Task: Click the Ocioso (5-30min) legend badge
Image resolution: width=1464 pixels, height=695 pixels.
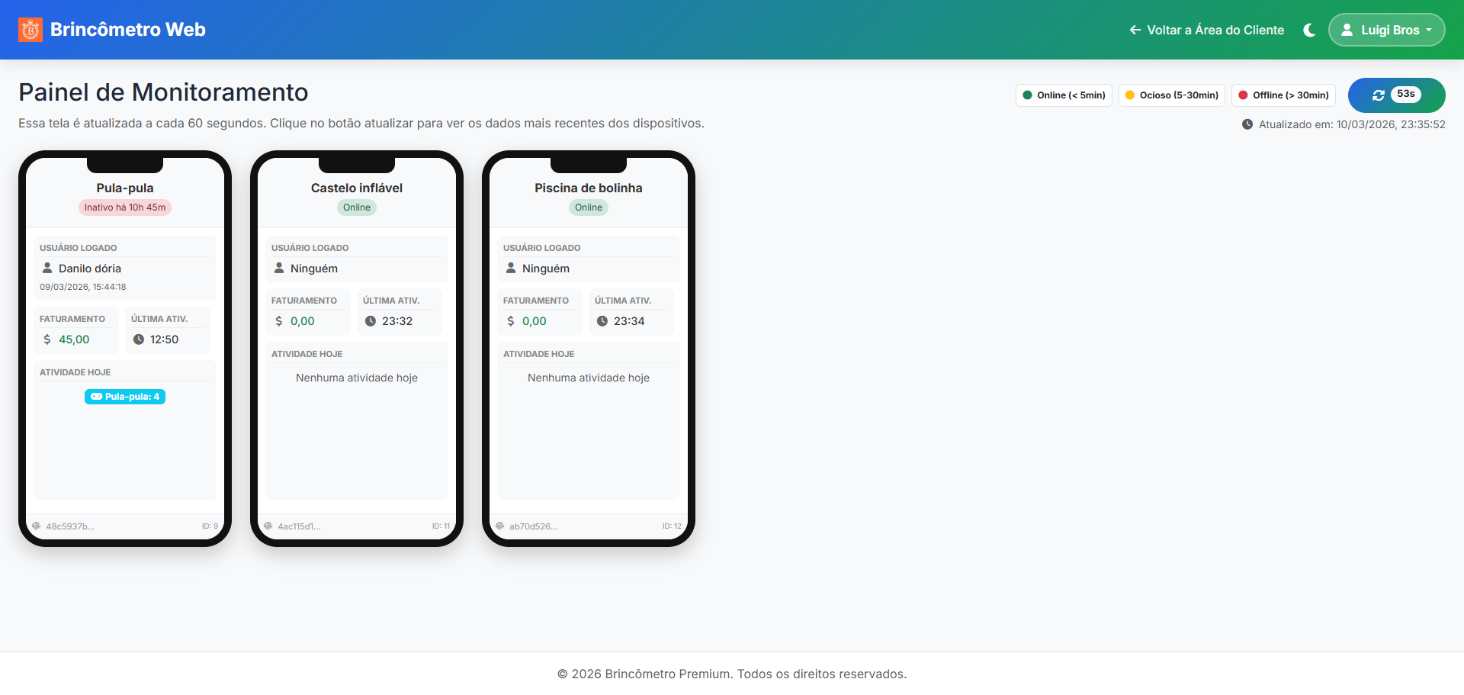Action: (x=1171, y=95)
